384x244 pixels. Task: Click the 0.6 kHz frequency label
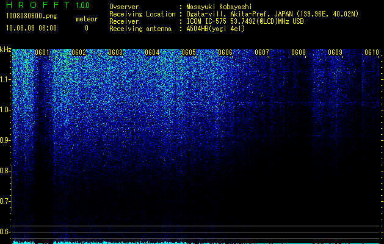[x=5, y=232]
